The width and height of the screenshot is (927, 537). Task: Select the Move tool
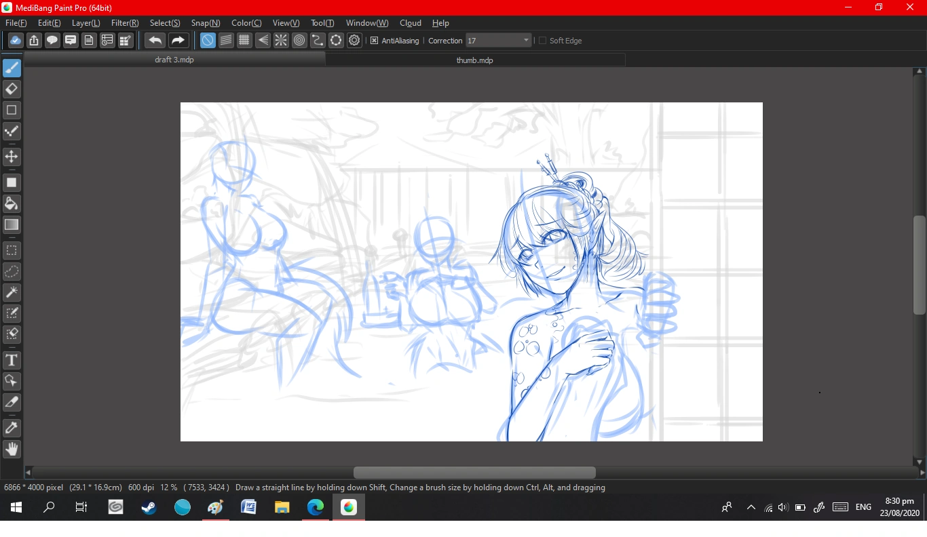coord(12,157)
